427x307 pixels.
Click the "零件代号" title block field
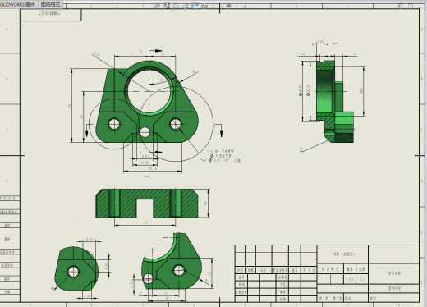[x=394, y=288]
